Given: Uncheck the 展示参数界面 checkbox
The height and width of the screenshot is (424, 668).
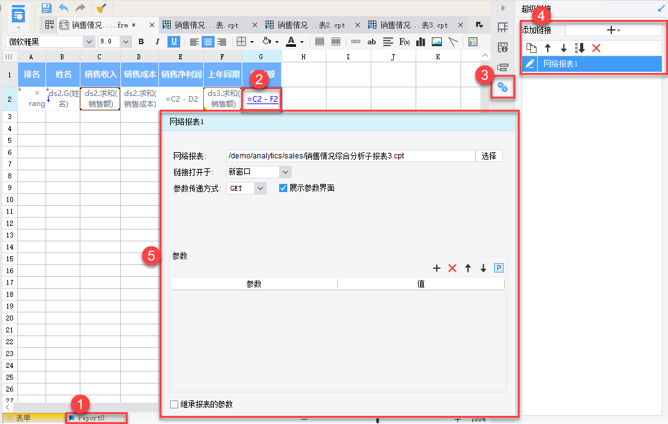Looking at the screenshot, I should coord(283,188).
